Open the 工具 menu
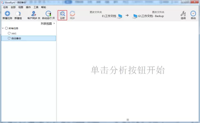The width and height of the screenshot is (200, 123). 36,7
